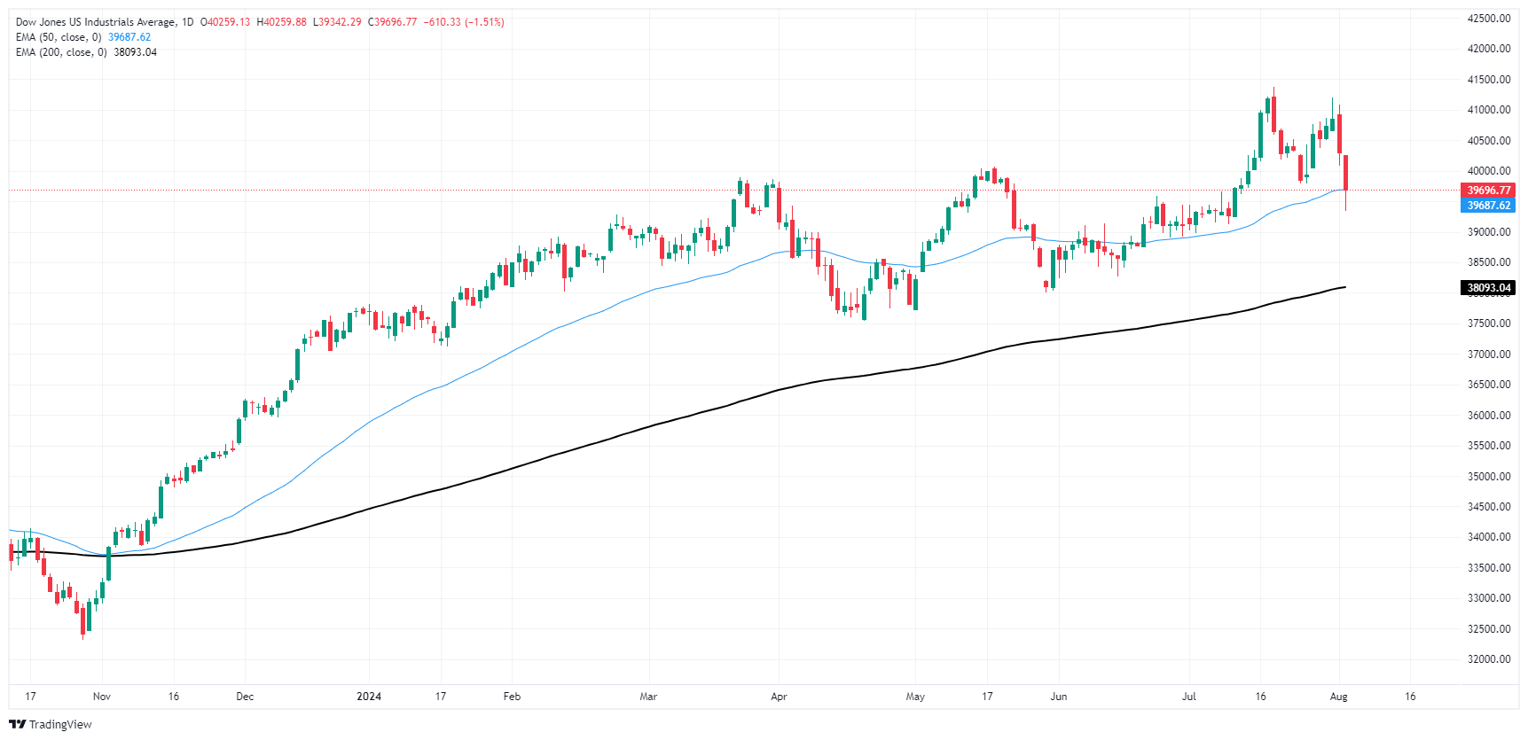1528x740 pixels.
Task: Click the Apr label on time axis
Action: 779,697
